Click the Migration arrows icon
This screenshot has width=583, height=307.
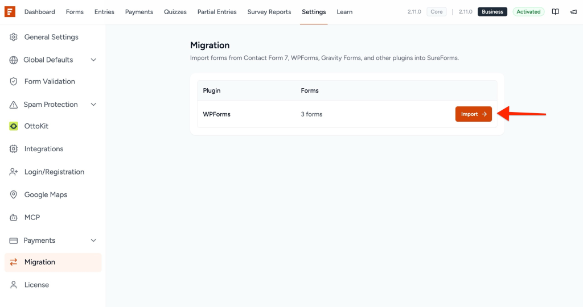(14, 262)
